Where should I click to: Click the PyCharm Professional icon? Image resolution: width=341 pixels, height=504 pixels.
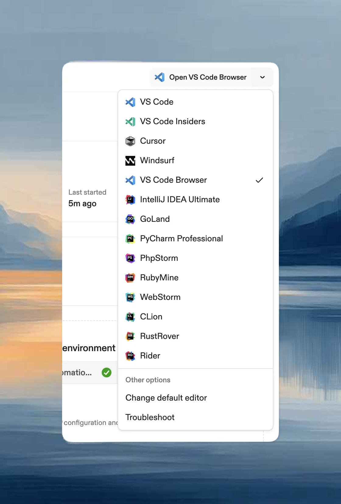pos(130,239)
